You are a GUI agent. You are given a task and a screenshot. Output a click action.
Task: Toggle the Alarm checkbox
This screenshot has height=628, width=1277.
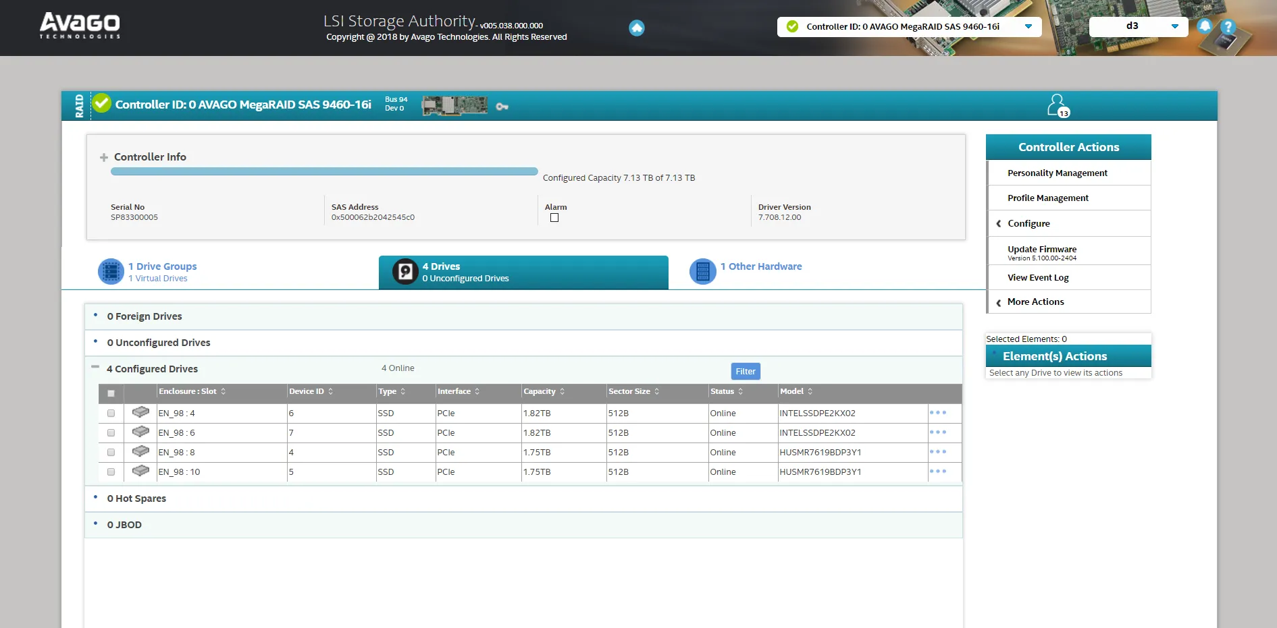554,218
